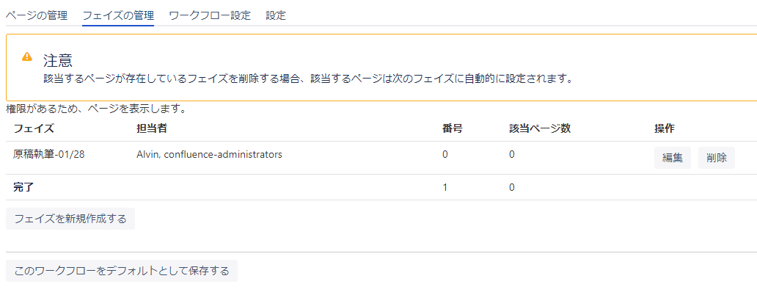Click 編集 for the 原稿執筆-01/28 phase
Image resolution: width=757 pixels, height=295 pixels.
coord(673,158)
